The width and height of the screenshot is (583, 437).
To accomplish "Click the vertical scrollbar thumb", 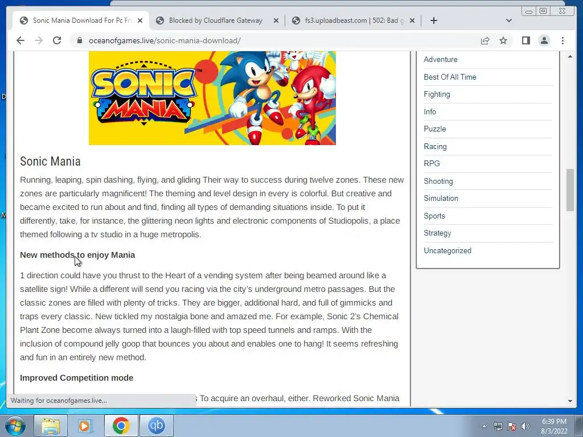I will coord(570,190).
